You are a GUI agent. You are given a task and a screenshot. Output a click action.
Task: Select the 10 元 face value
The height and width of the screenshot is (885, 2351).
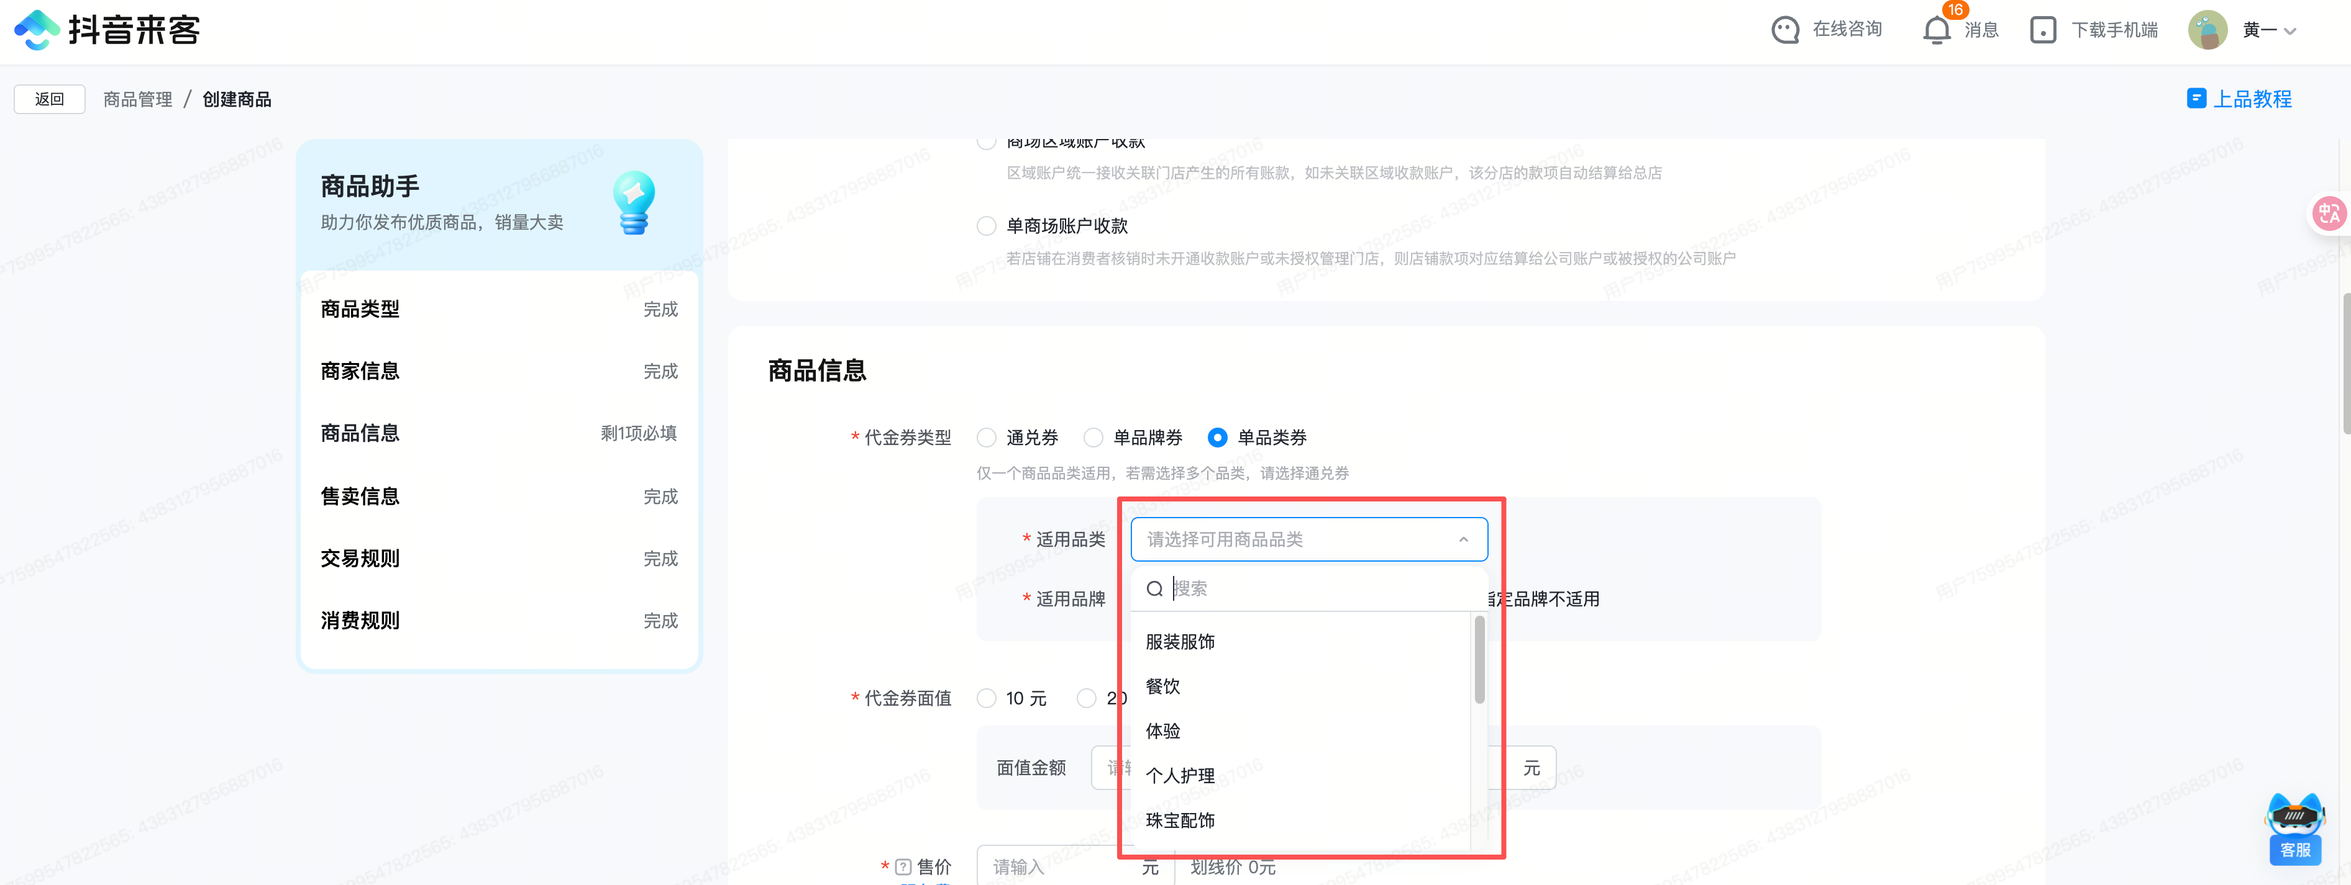click(987, 698)
